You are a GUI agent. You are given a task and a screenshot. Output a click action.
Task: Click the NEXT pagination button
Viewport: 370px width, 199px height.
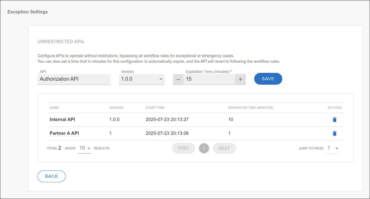click(x=224, y=148)
